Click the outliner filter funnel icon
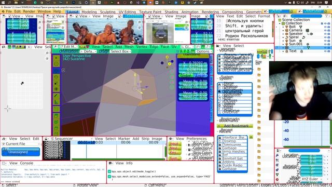 (327, 16)
